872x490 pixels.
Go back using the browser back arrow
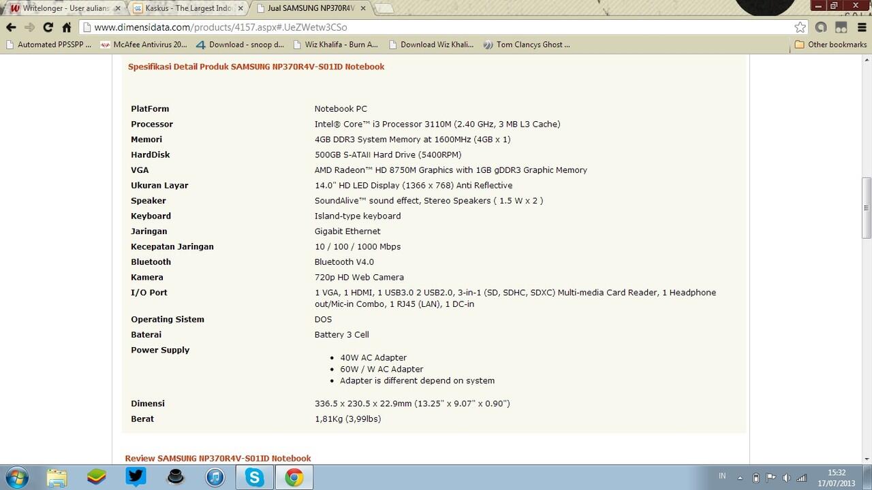click(11, 27)
